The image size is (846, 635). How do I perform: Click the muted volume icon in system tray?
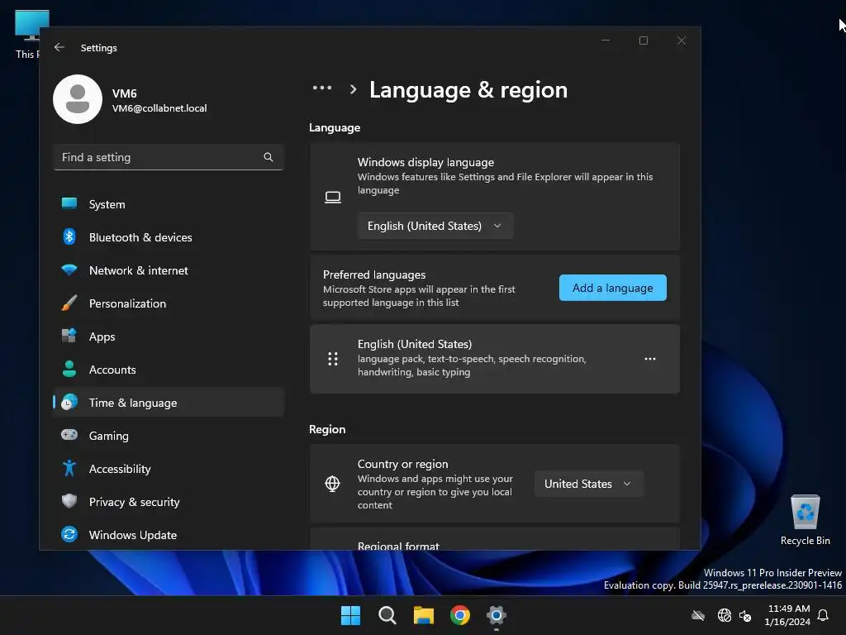746,615
